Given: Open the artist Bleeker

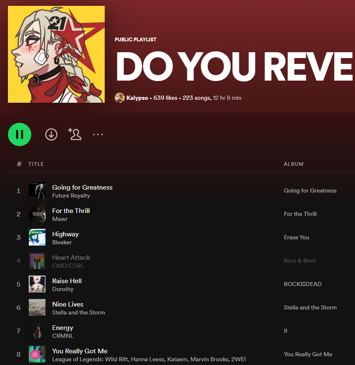Looking at the screenshot, I should click(62, 242).
